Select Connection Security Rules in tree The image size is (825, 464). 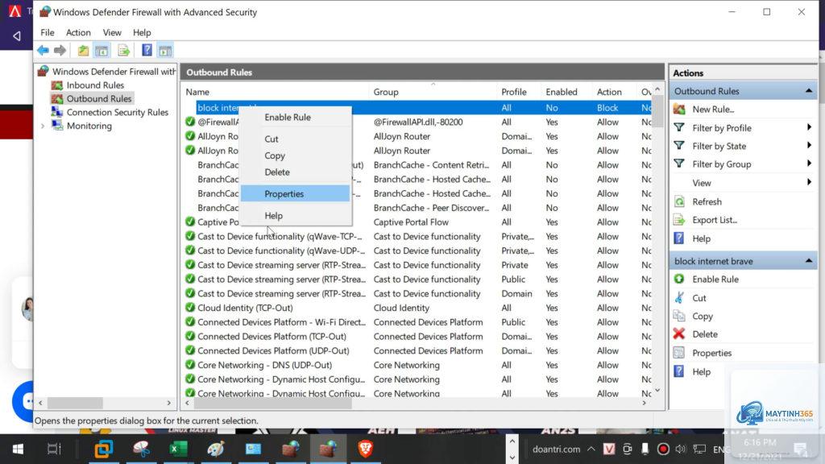[x=117, y=113]
